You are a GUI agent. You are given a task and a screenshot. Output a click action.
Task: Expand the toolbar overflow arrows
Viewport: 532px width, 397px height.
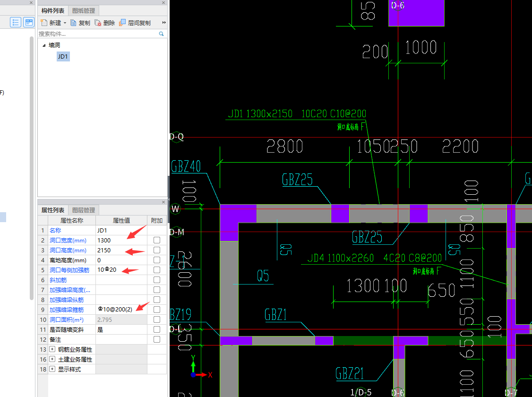point(164,22)
